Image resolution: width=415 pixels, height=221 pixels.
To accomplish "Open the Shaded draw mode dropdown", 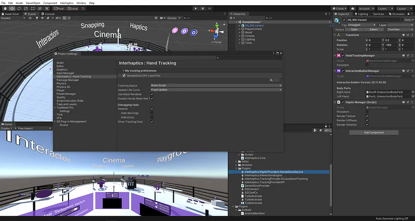I will (12, 18).
